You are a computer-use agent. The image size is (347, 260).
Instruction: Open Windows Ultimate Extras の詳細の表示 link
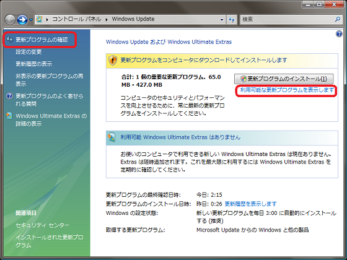pyautogui.click(x=51, y=120)
